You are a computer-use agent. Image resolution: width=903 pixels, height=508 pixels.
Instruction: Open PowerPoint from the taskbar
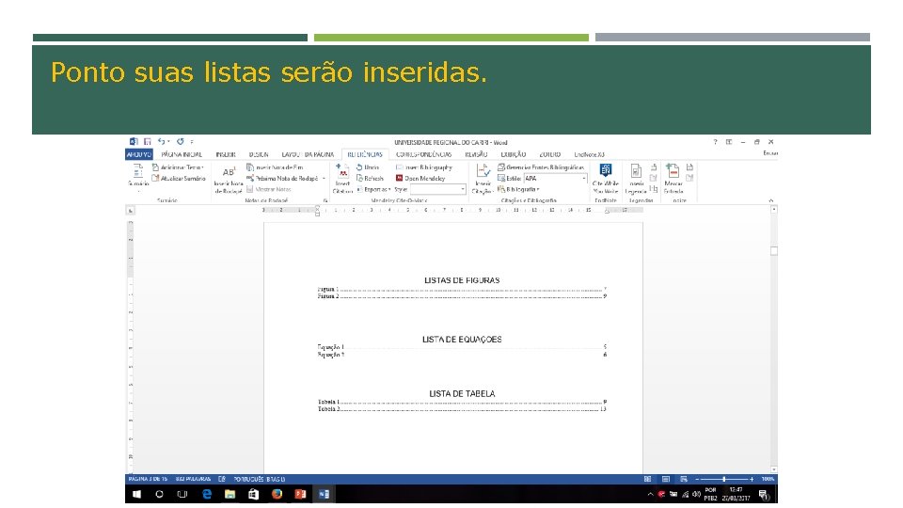click(300, 494)
